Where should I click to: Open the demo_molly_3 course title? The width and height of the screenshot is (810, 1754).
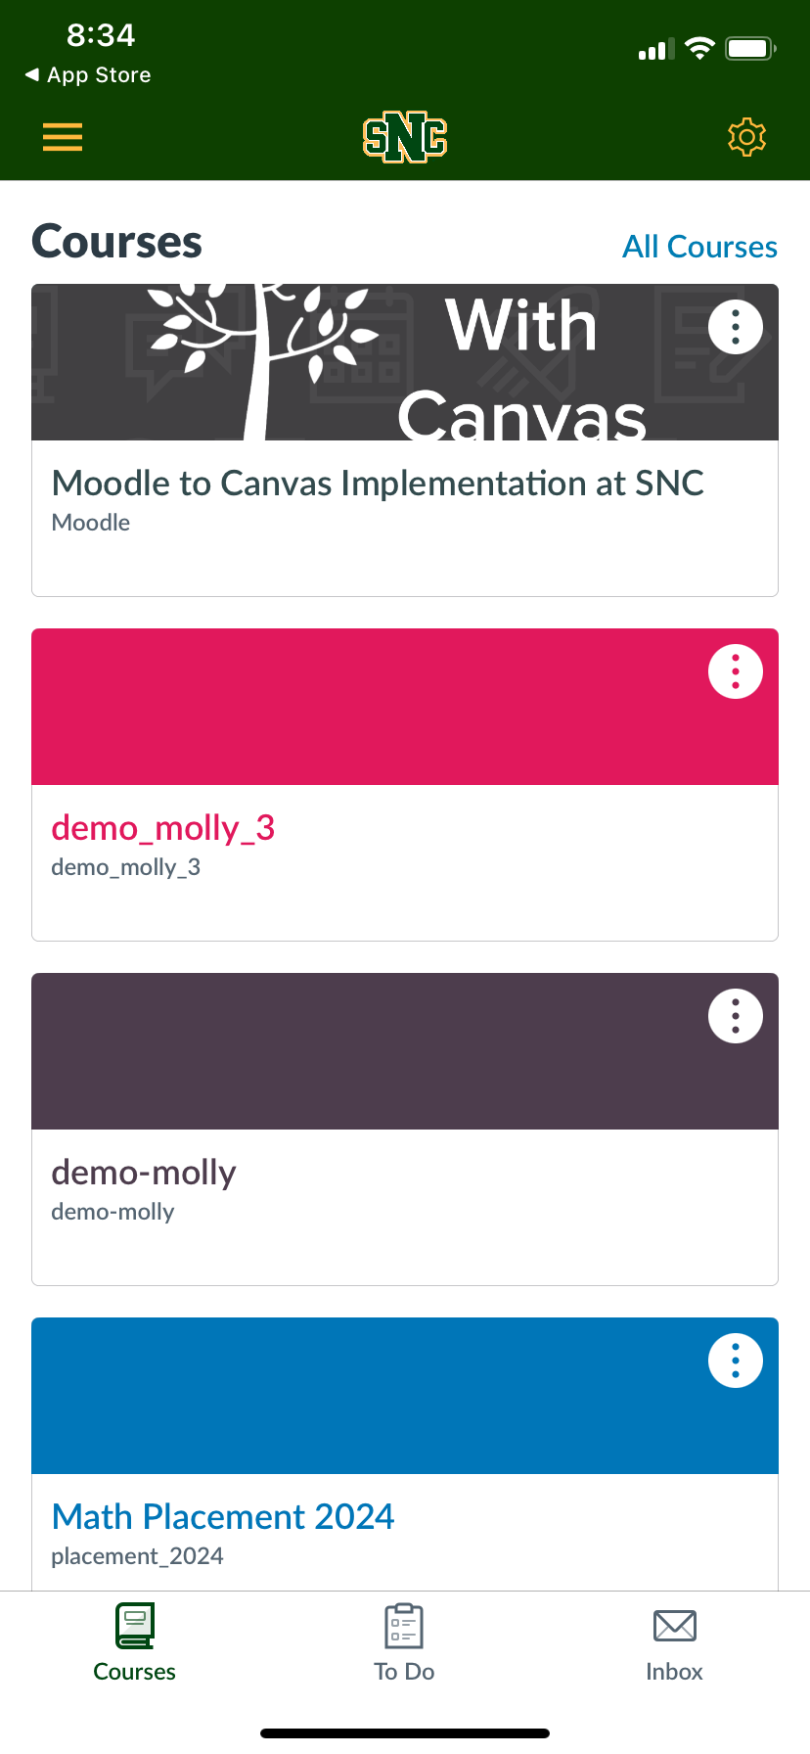pyautogui.click(x=163, y=828)
